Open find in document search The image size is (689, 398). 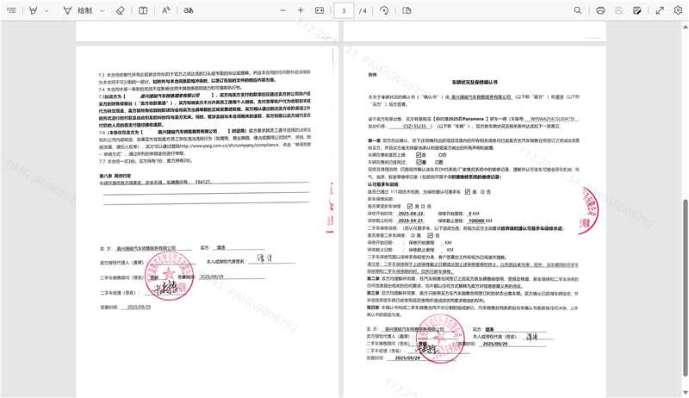[578, 10]
